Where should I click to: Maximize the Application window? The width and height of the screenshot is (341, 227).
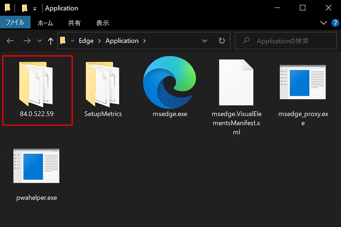[x=303, y=8]
